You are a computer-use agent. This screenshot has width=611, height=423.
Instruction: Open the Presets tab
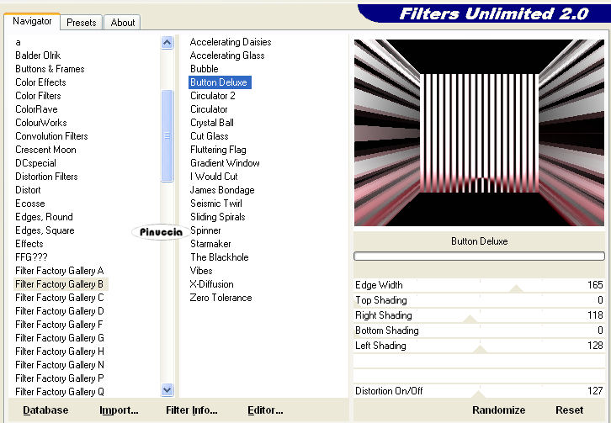[82, 23]
